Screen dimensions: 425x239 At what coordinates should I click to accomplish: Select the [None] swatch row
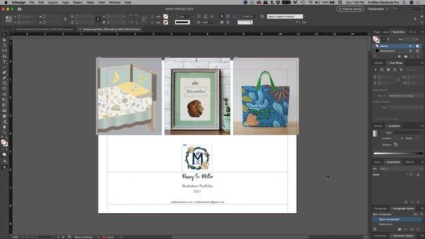397,46
